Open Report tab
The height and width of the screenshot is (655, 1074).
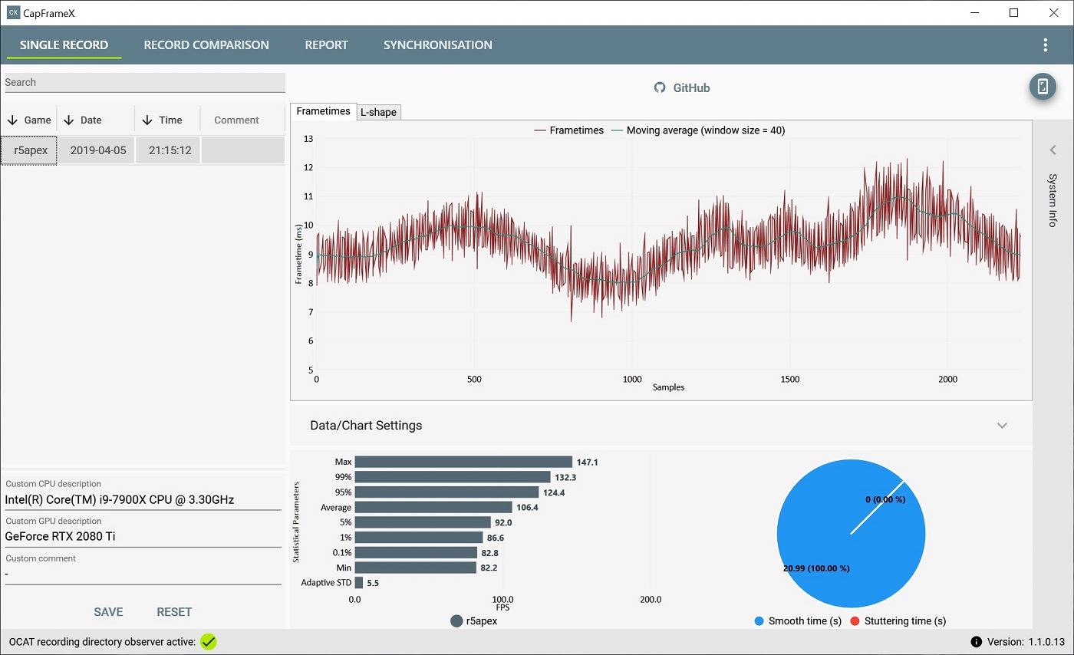[326, 45]
